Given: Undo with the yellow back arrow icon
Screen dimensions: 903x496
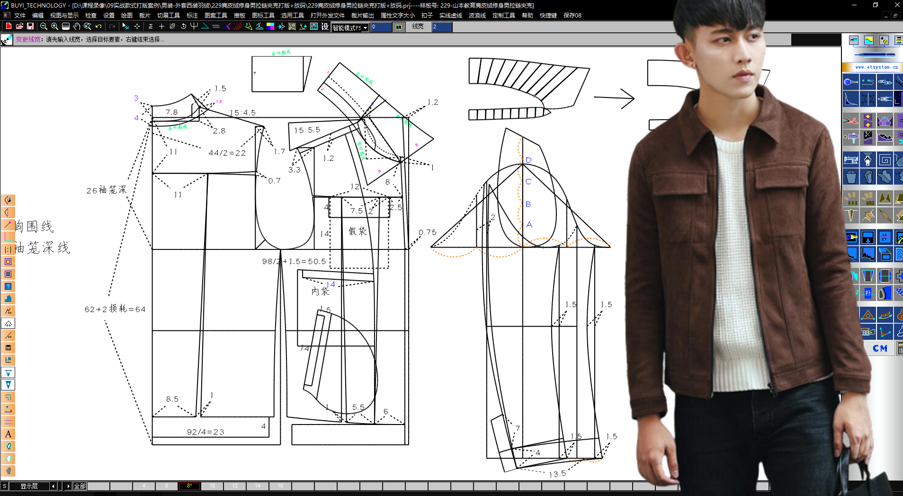Looking at the screenshot, I should click(x=98, y=27).
